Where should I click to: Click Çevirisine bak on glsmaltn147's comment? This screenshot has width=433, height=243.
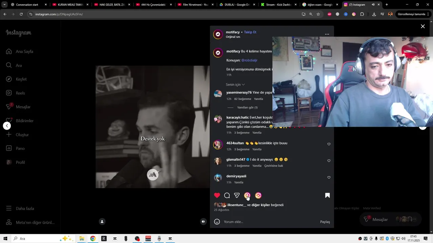274,166
